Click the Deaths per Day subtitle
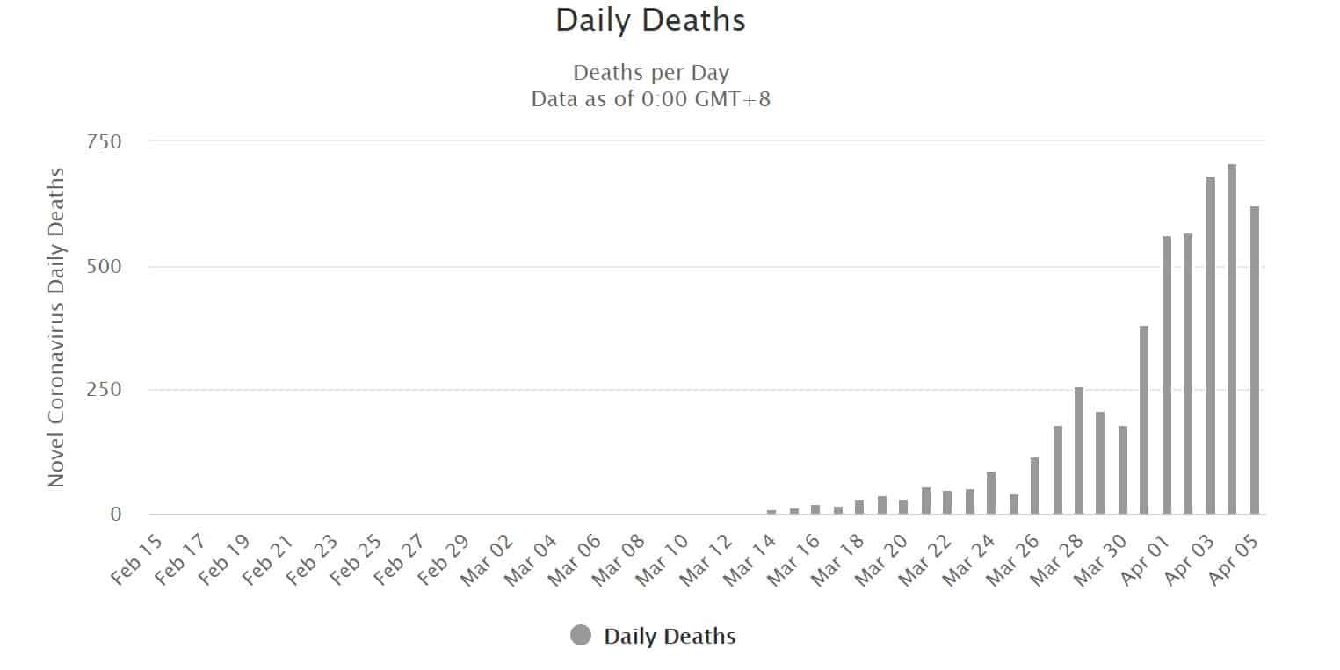Screen dimensions: 1340x670 651,73
